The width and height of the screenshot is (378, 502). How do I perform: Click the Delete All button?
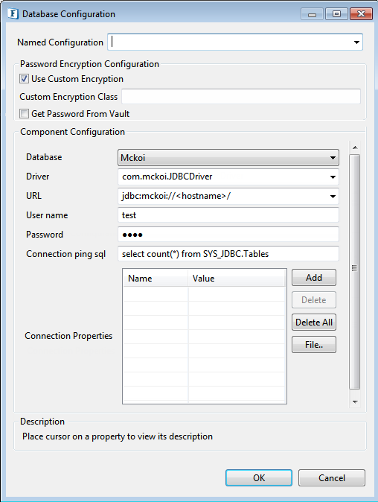314,323
